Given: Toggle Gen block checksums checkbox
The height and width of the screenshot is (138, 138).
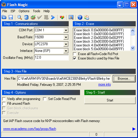Looking at the screenshot, I should point(4,108).
